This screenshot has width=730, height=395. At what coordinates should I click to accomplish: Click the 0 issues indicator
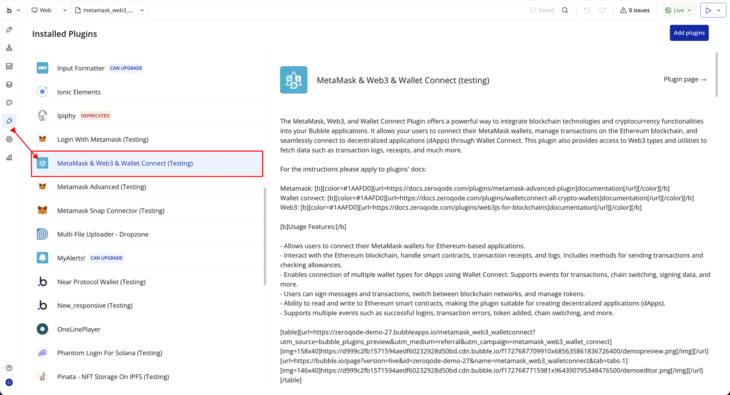tap(635, 10)
